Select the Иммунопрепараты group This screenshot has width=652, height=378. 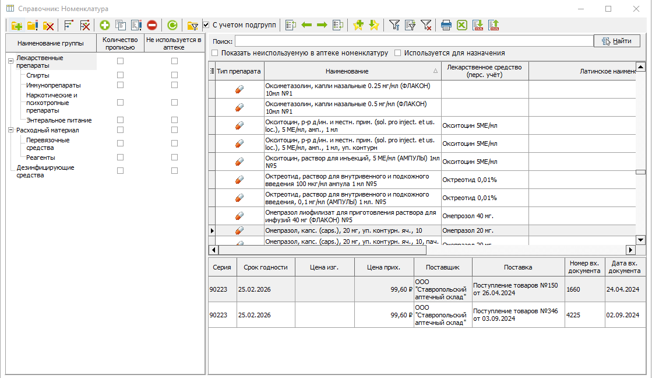[x=53, y=85]
